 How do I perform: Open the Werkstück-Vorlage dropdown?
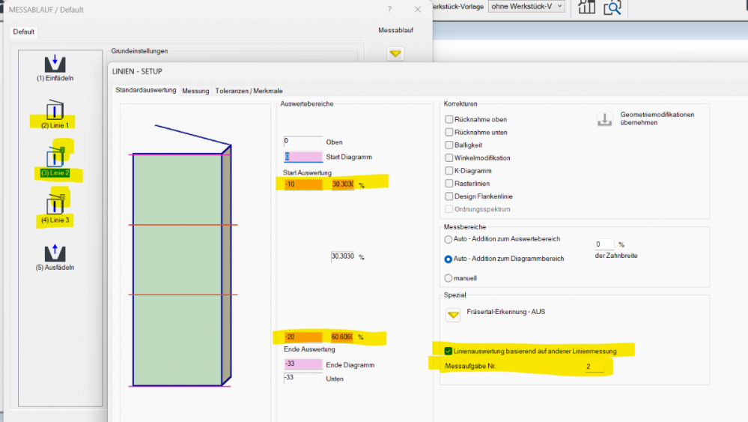(x=526, y=7)
